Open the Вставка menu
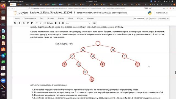The height and width of the screenshot is (99, 176). 51,18
